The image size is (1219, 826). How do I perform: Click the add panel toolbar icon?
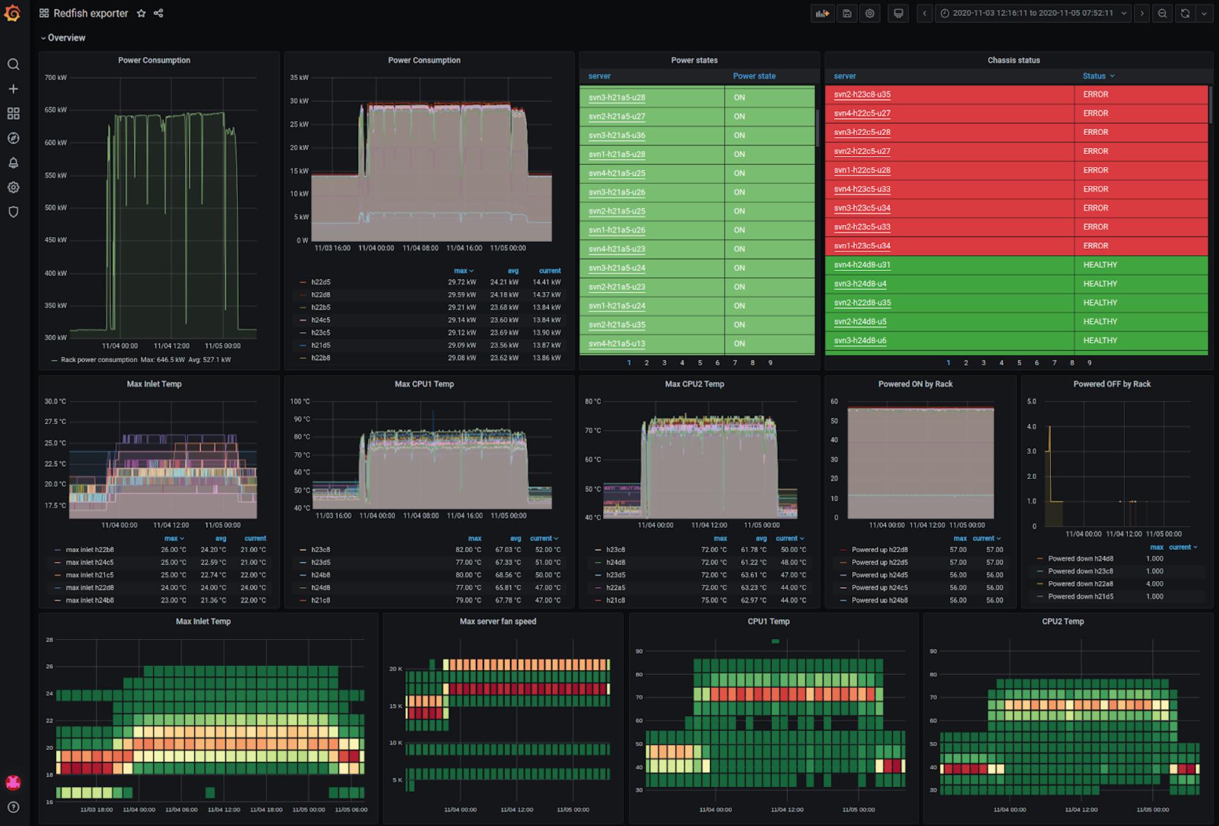[x=822, y=13]
